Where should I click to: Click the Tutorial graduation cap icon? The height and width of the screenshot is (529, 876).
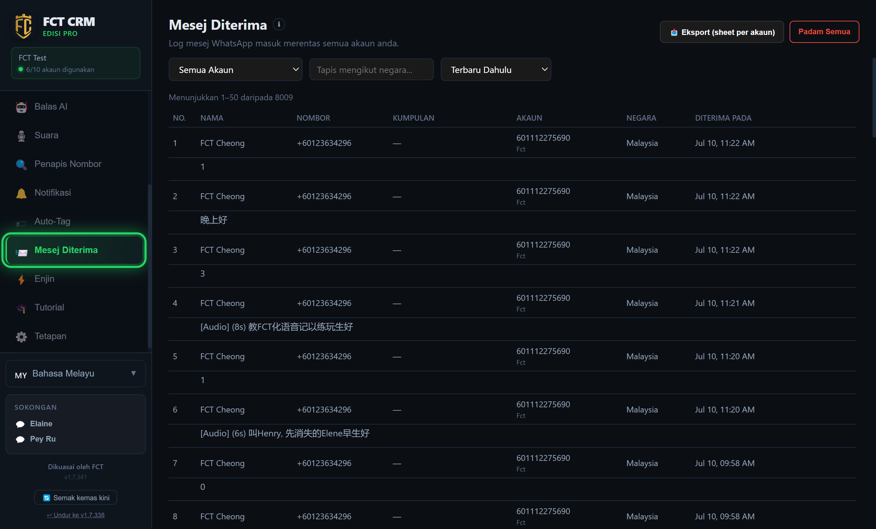click(21, 308)
